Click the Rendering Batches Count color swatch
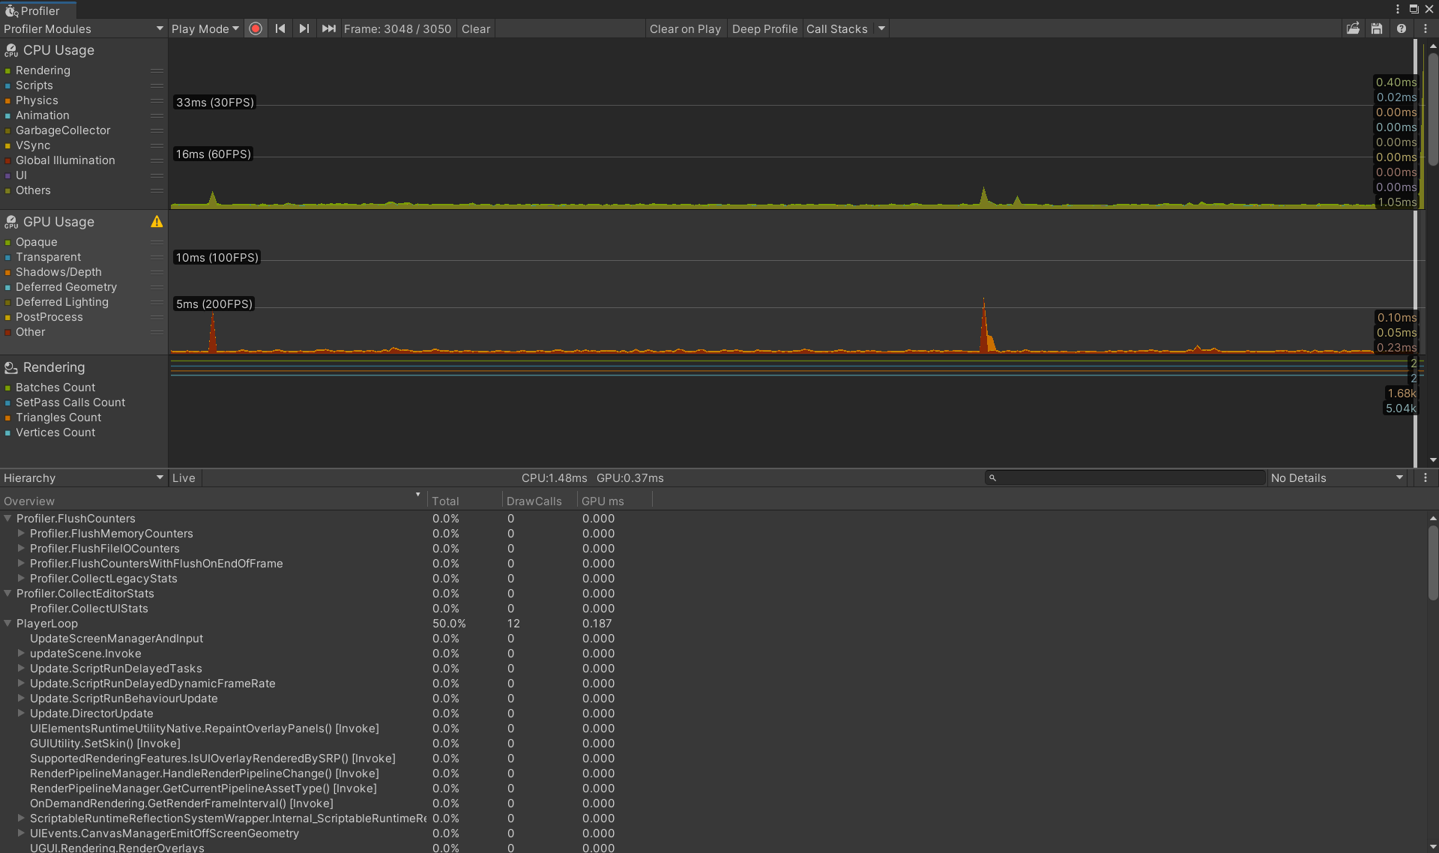This screenshot has width=1439, height=853. 8,387
